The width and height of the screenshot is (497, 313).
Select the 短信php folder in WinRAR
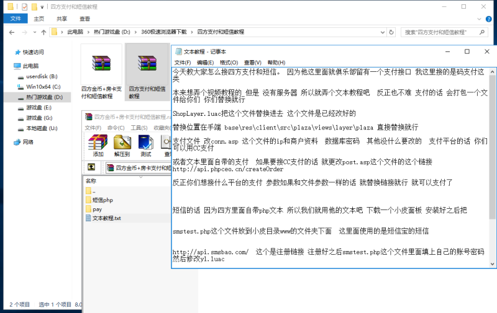point(103,200)
